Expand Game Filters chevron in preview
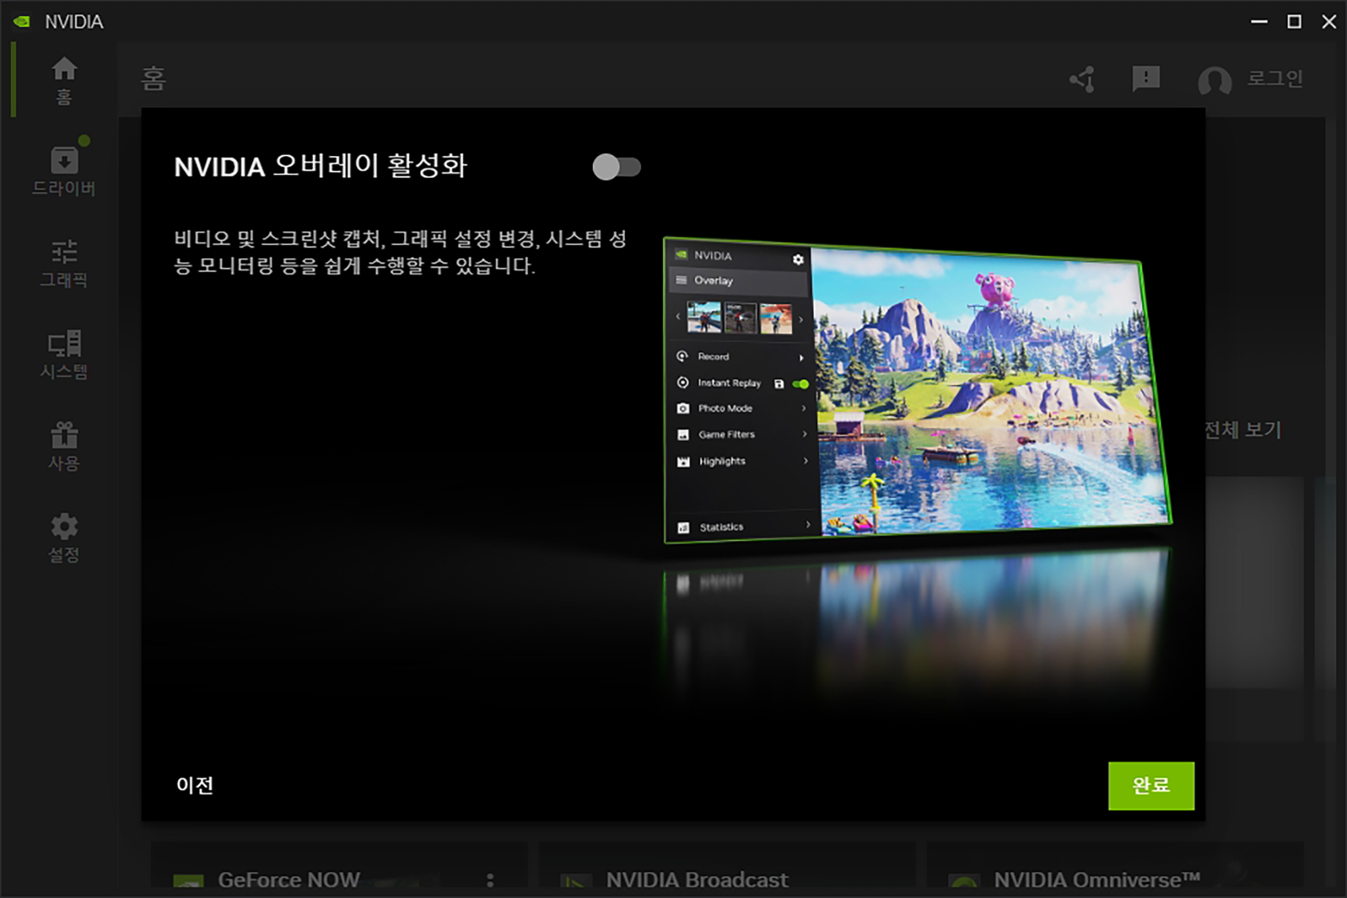This screenshot has height=898, width=1347. (x=804, y=434)
